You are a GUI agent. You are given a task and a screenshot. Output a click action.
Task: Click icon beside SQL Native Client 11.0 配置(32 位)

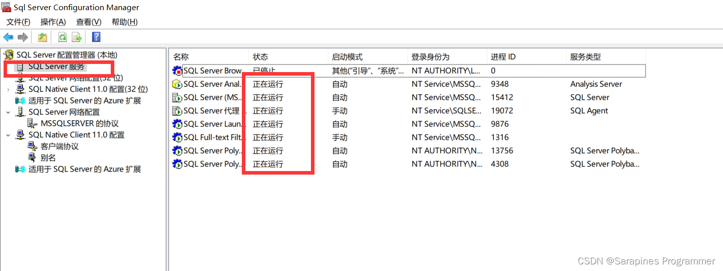pyautogui.click(x=20, y=89)
